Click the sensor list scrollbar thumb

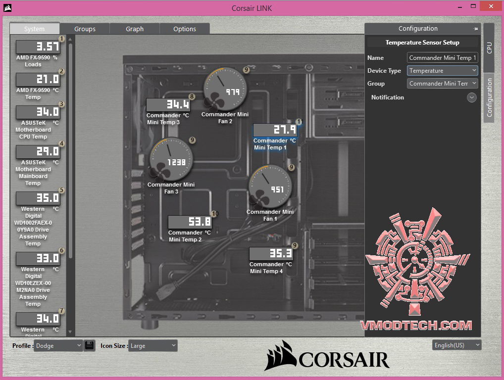70,150
